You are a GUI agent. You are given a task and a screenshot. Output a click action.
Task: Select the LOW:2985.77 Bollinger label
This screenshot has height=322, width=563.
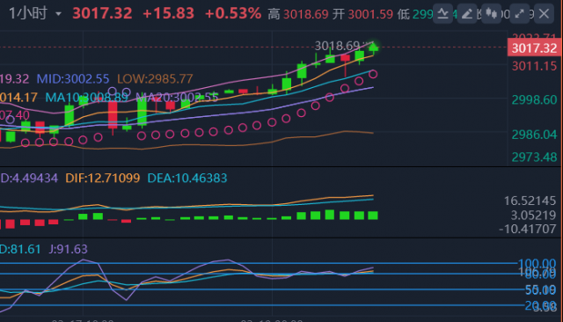[x=155, y=79]
